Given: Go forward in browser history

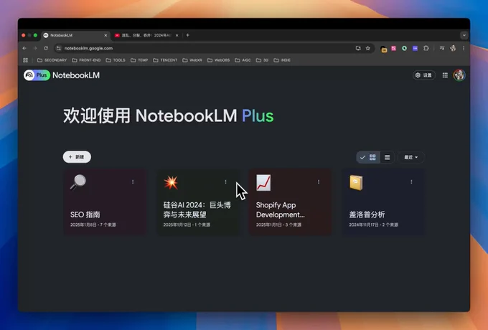Looking at the screenshot, I should tap(35, 48).
